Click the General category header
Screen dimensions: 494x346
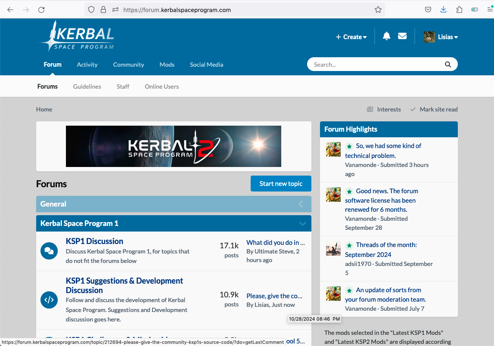pyautogui.click(x=174, y=204)
